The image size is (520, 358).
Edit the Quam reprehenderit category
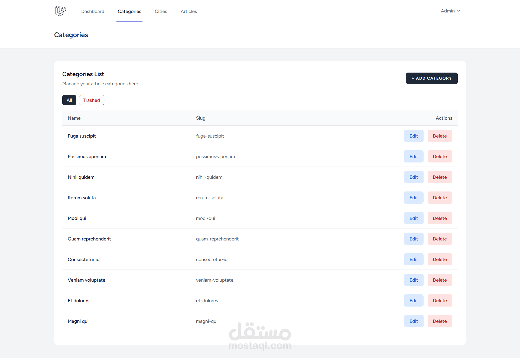click(414, 239)
